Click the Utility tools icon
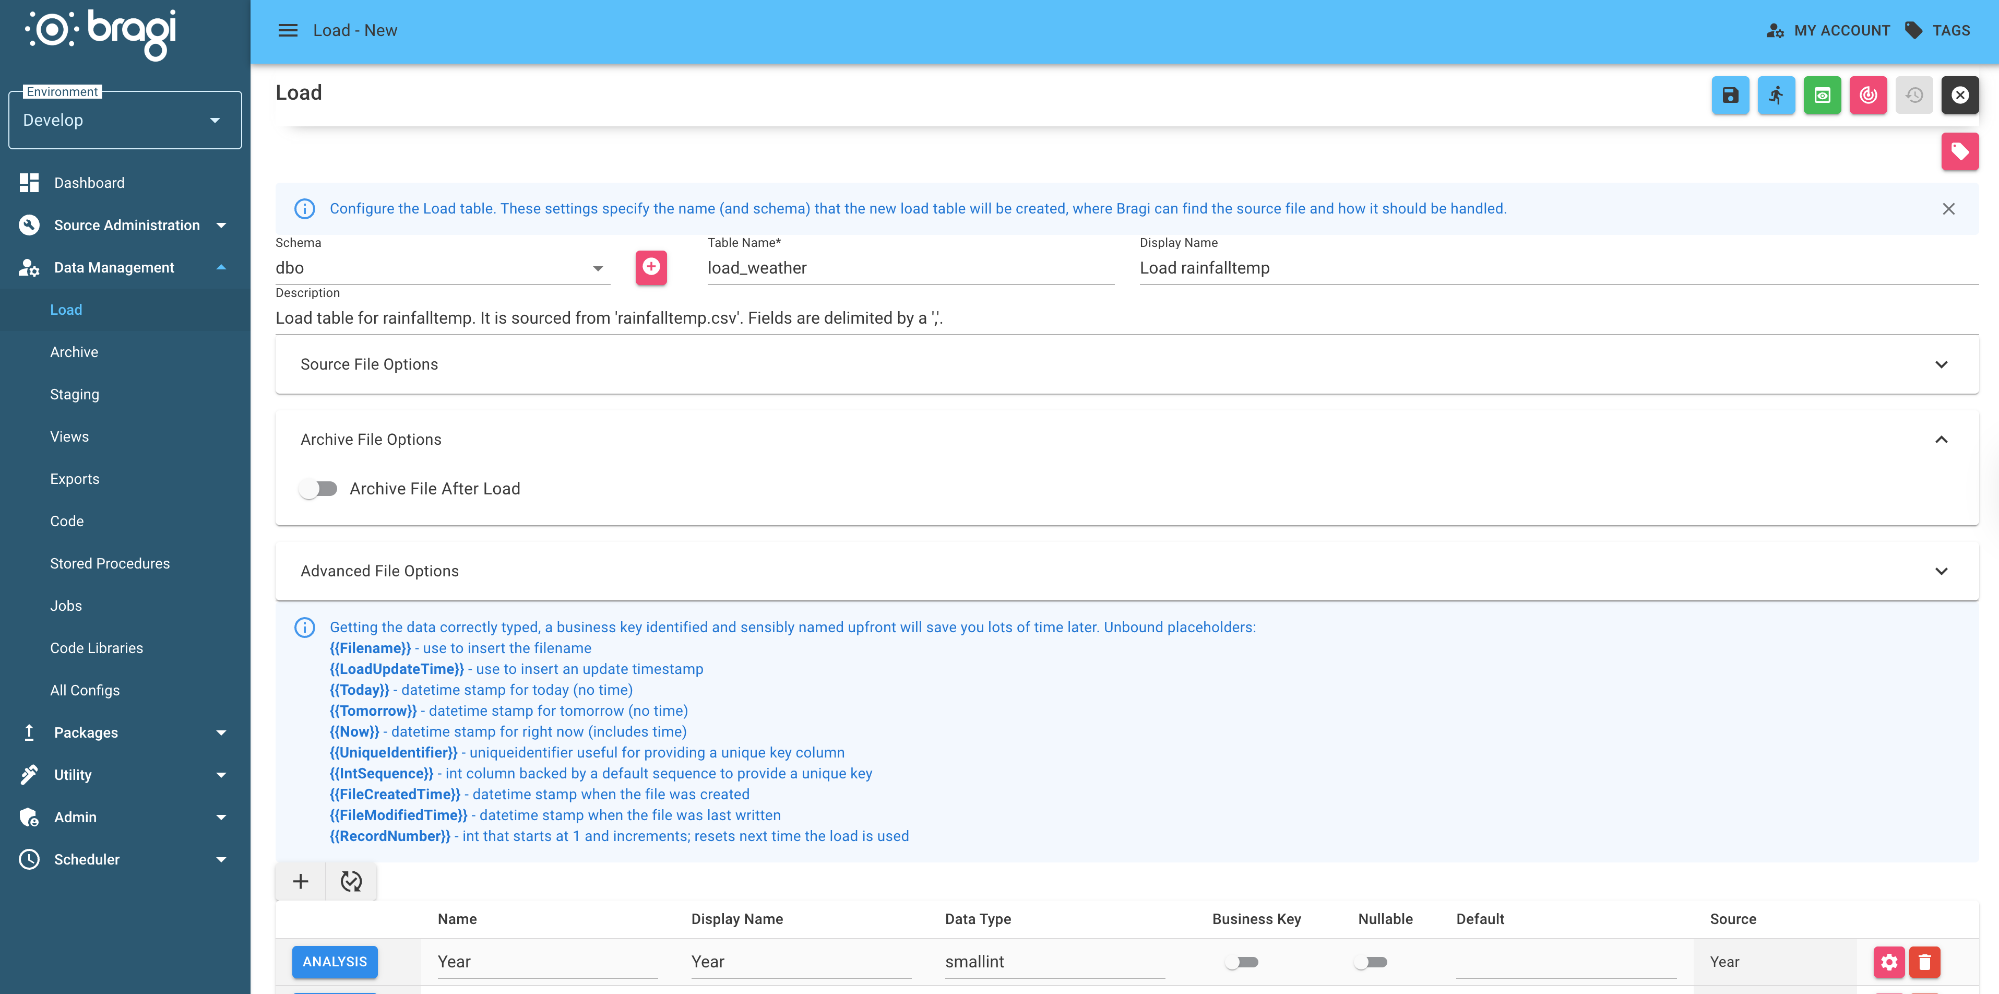 [x=29, y=774]
